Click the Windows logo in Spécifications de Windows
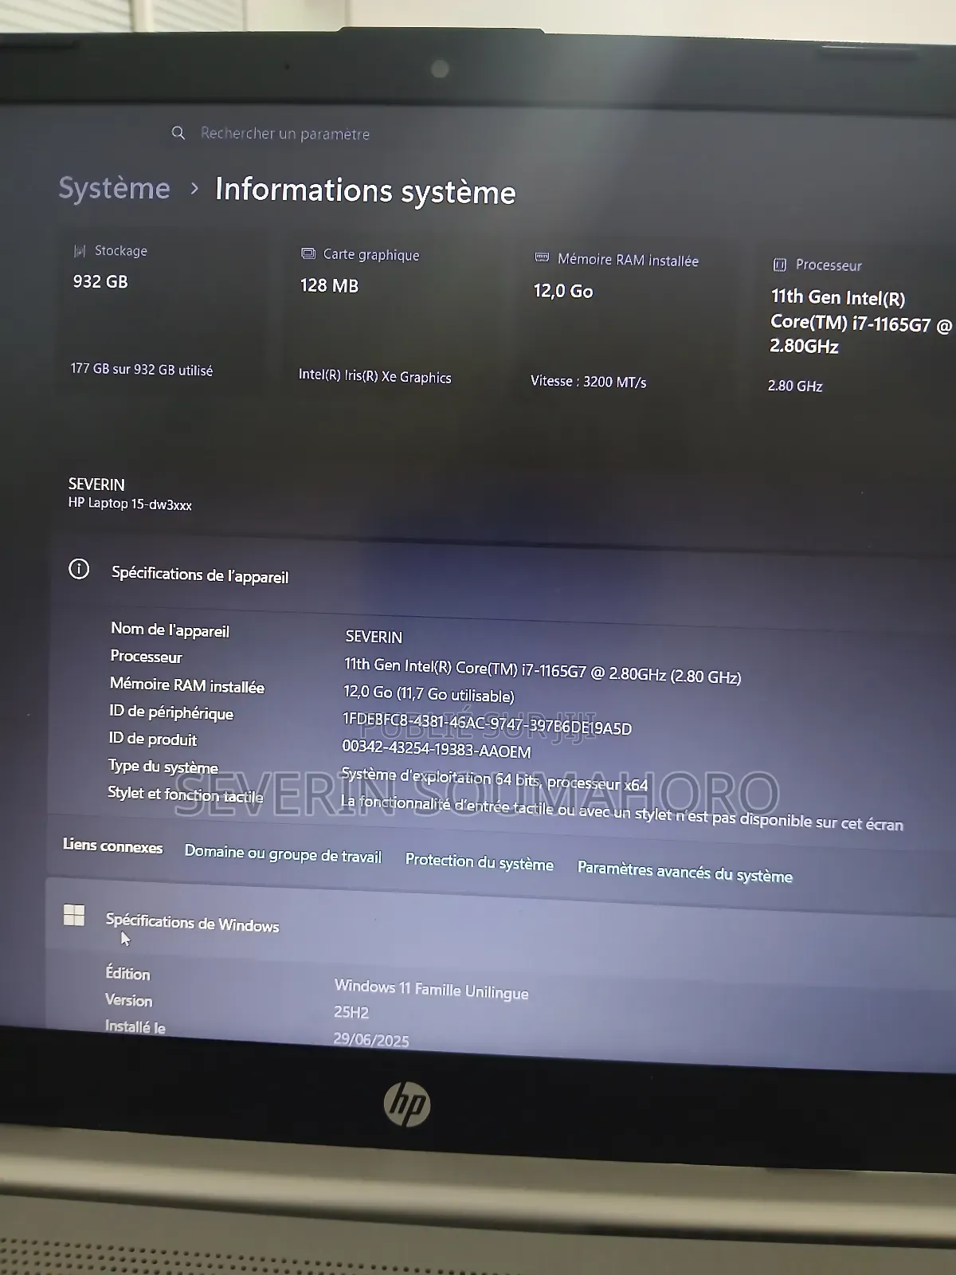This screenshot has height=1275, width=956. (x=74, y=915)
